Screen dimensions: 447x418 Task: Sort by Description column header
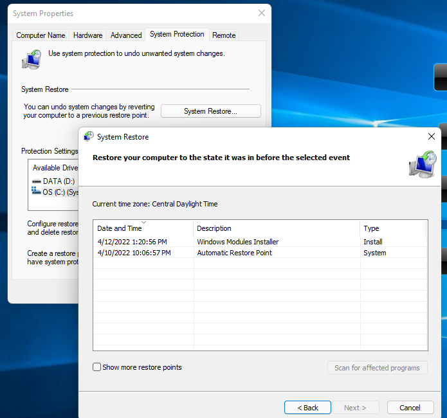(x=277, y=228)
